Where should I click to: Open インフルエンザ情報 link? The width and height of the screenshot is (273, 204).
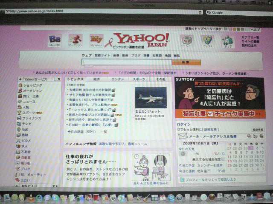[x=81, y=144]
